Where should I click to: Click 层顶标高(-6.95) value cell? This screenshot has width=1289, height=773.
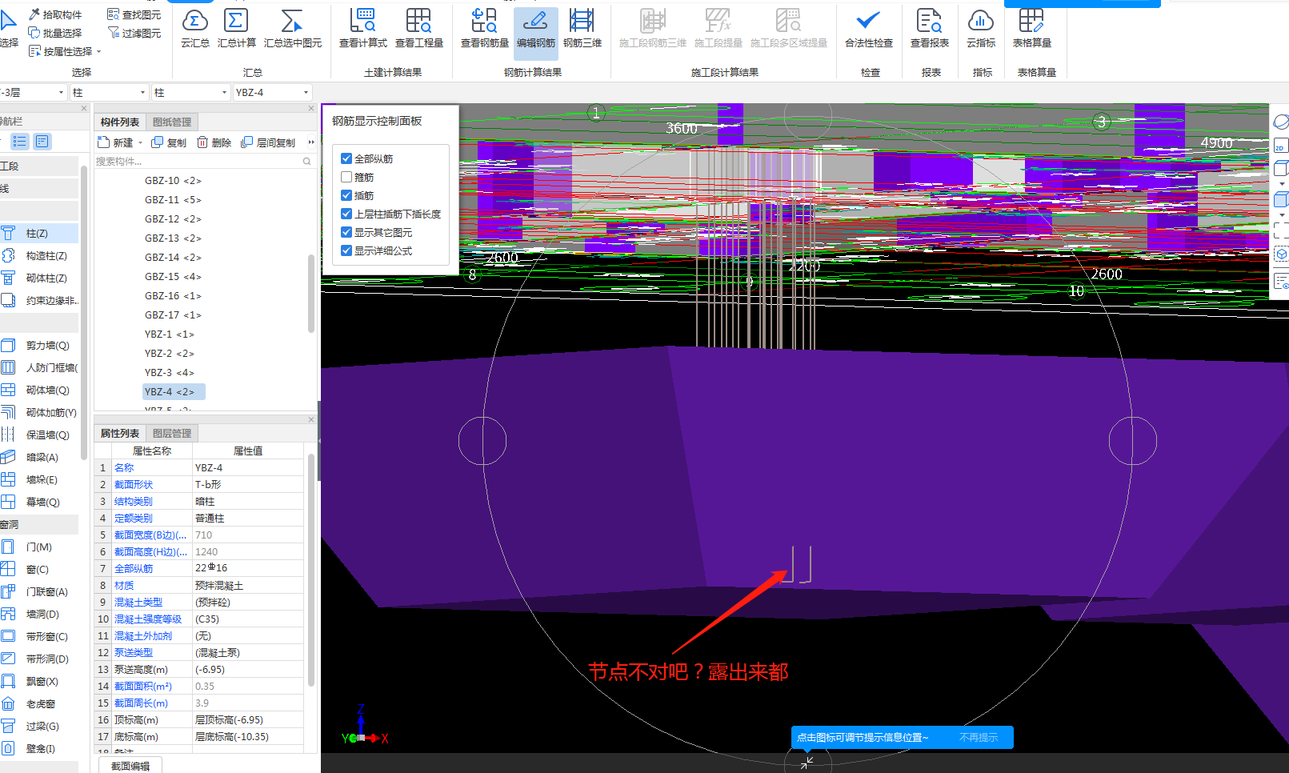pos(248,720)
